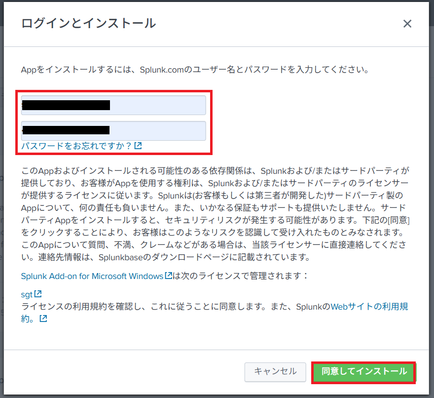Click the external-link icon next to sgt
The width and height of the screenshot is (434, 398).
[38, 294]
